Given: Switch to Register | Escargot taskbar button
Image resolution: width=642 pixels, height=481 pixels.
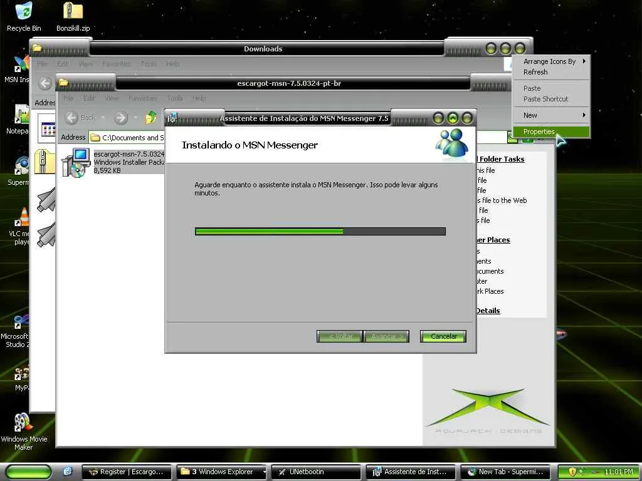Looking at the screenshot, I should tap(127, 472).
